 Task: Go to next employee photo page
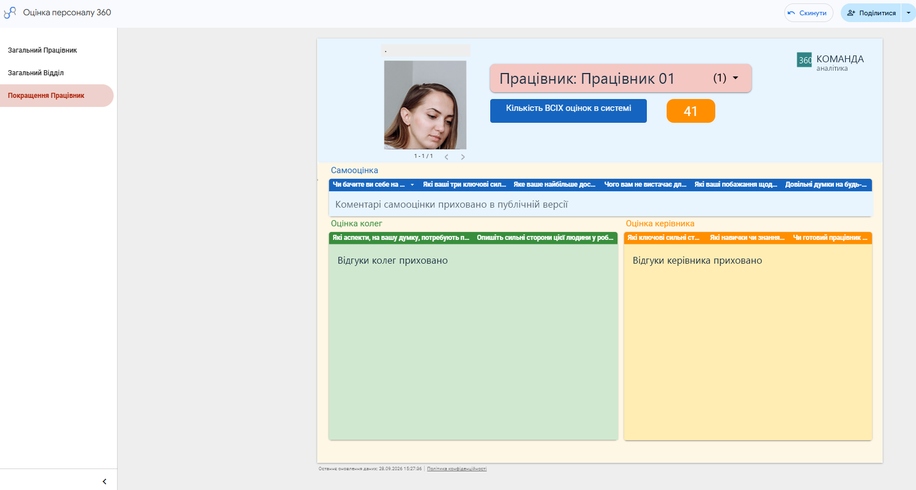463,157
